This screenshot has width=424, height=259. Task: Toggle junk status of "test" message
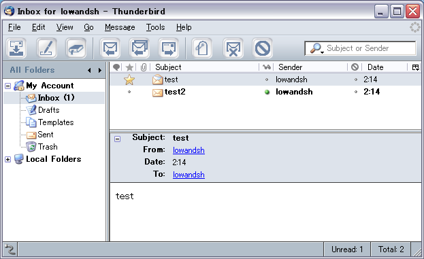click(355, 80)
